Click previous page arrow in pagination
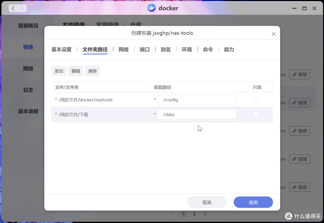The image size is (324, 223). point(173,214)
